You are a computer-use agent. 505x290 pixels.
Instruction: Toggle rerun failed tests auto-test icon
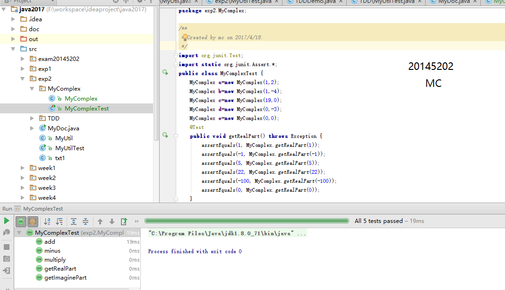7,232
